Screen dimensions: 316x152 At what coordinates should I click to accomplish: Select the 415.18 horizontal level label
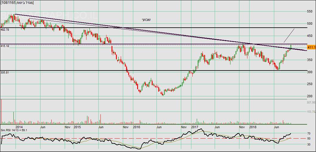5,46
